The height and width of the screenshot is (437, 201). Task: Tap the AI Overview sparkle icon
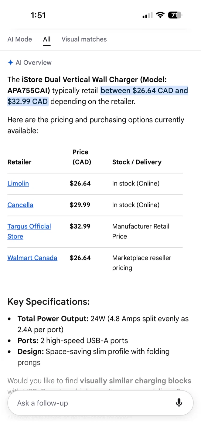point(10,63)
